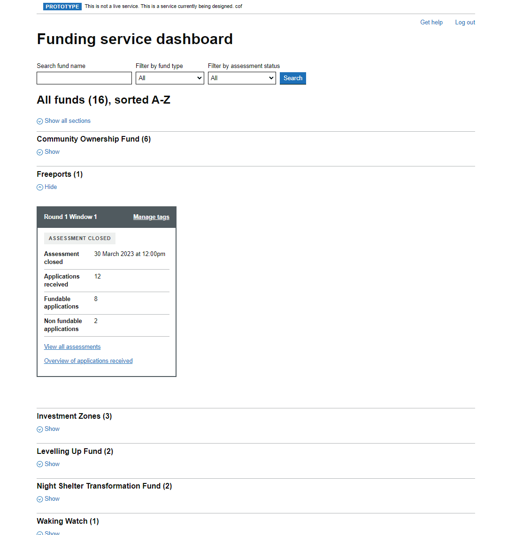This screenshot has height=535, width=515.
Task: Expand the Levelling Up Fund section
Action: click(52, 464)
